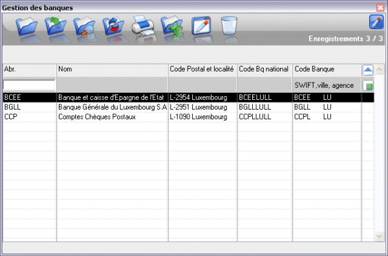Select the CCP abbreviation cell
Viewport: 388px width, 256px height.
[x=30, y=117]
